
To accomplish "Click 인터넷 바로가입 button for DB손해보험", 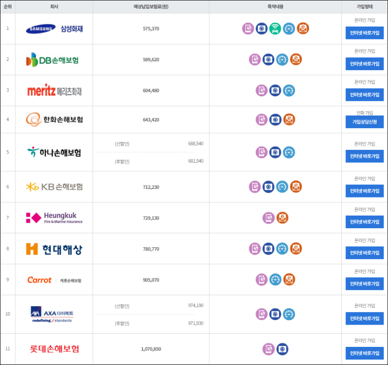I will 364,64.
